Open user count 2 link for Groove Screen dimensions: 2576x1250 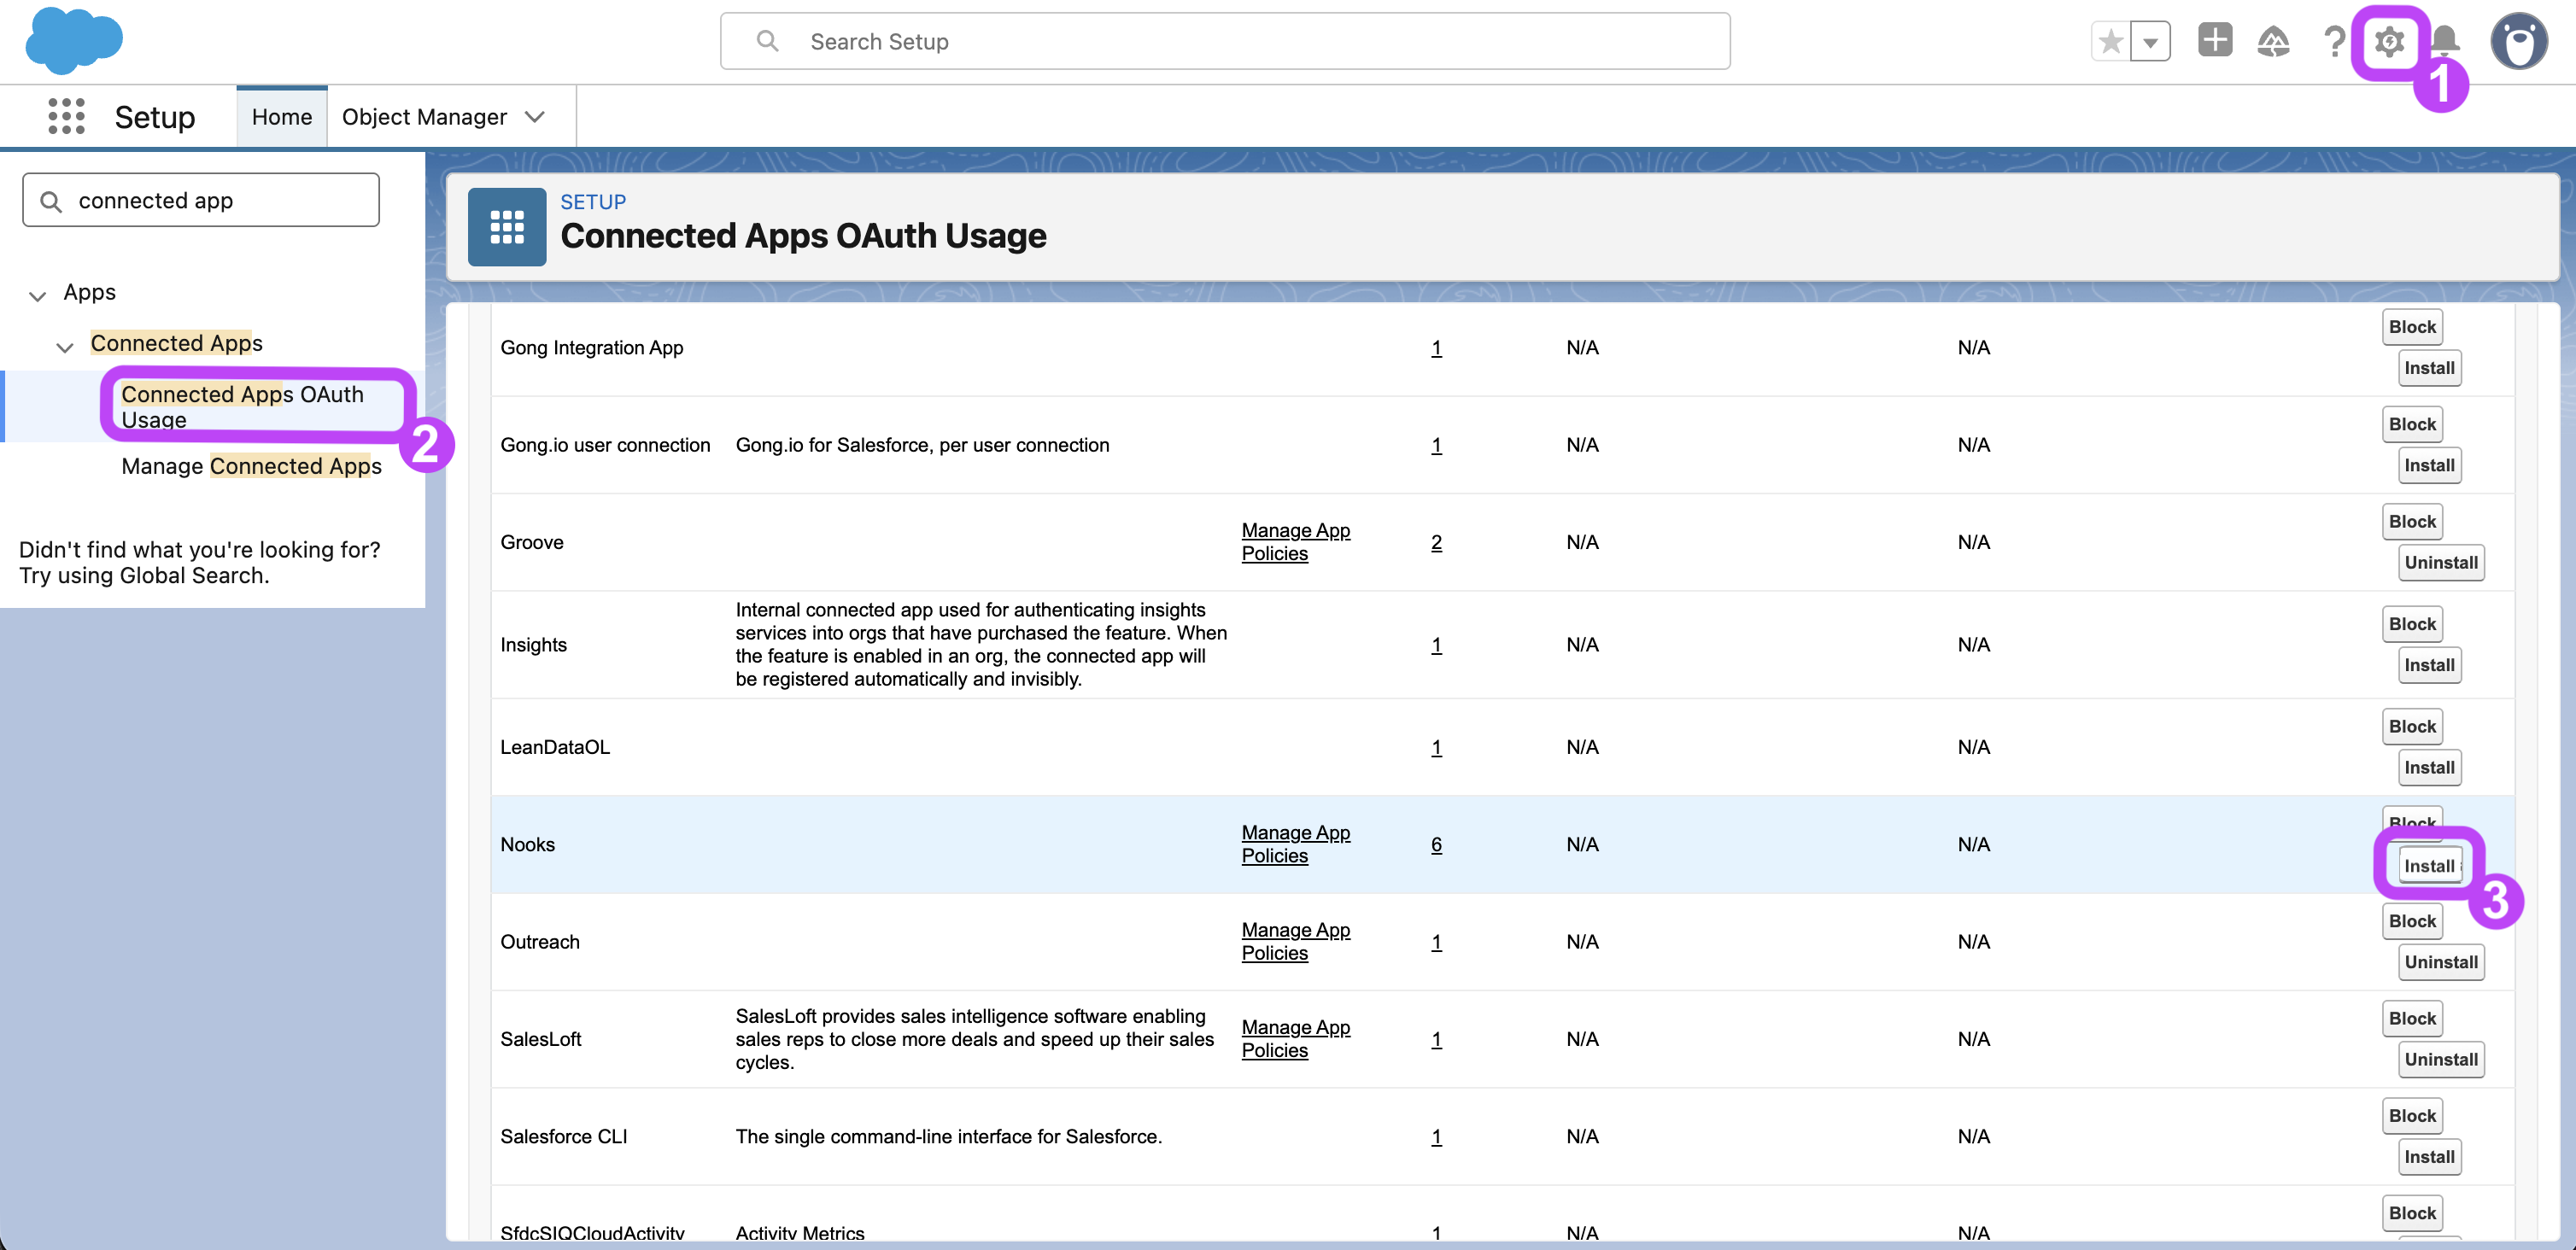click(1436, 542)
